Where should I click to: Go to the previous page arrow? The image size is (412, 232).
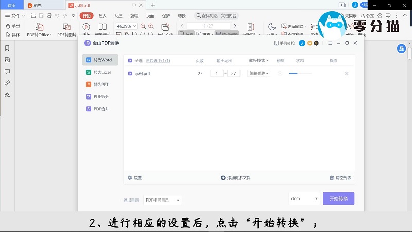point(182,26)
